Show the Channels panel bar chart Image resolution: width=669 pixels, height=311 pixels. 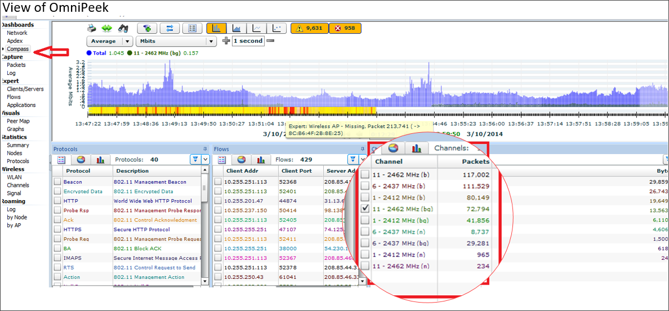coord(416,148)
